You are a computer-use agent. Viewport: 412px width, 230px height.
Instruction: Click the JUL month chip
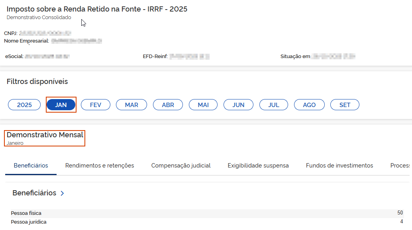274,105
